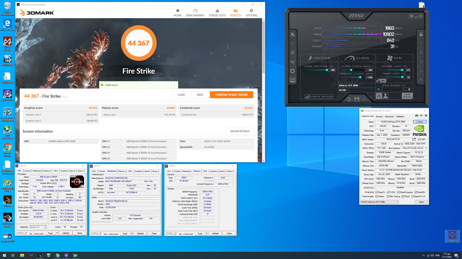Screen dimensions: 462x259
Task: Show Afterburner information via the i icon
Action: pyautogui.click(x=292, y=52)
